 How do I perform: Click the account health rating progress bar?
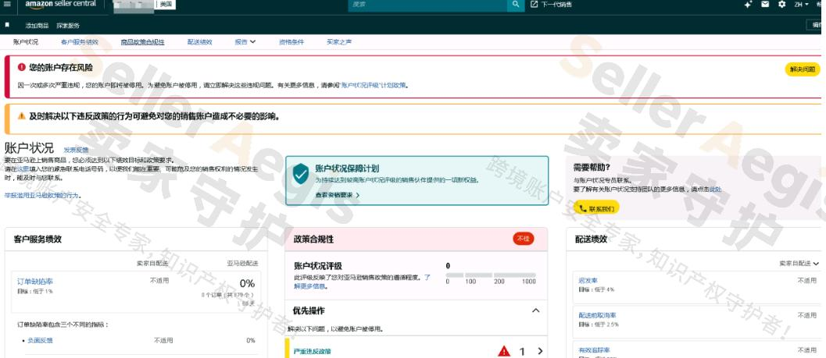(491, 275)
